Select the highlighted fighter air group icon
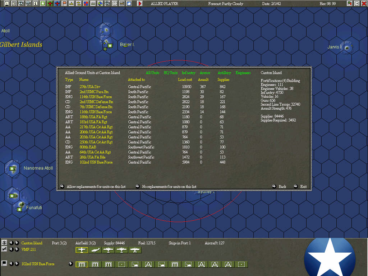The height and width of the screenshot is (276, 368). [82, 250]
